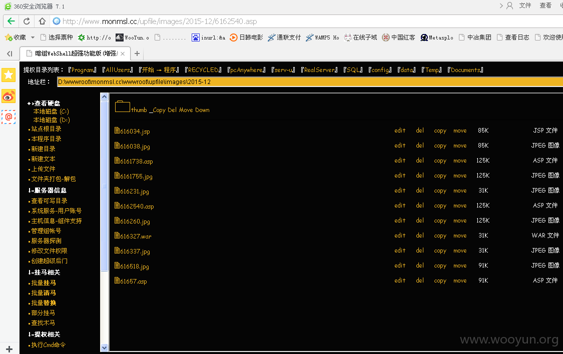Jump to the RECYCLED directory
The width and height of the screenshot is (563, 354).
(x=203, y=70)
